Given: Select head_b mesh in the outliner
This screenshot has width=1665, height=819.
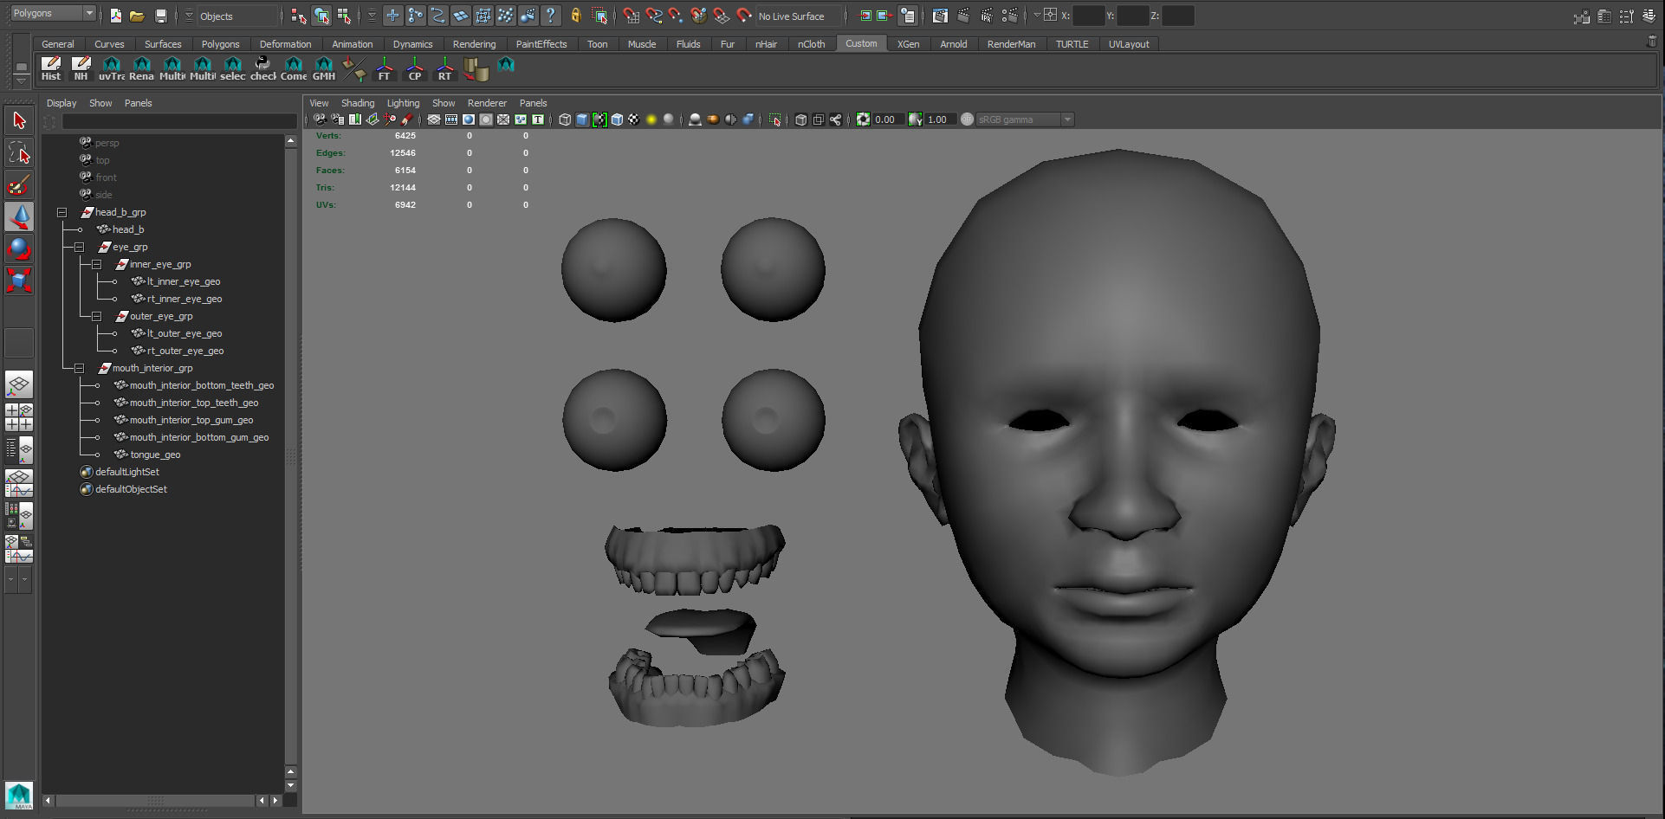Looking at the screenshot, I should [127, 229].
